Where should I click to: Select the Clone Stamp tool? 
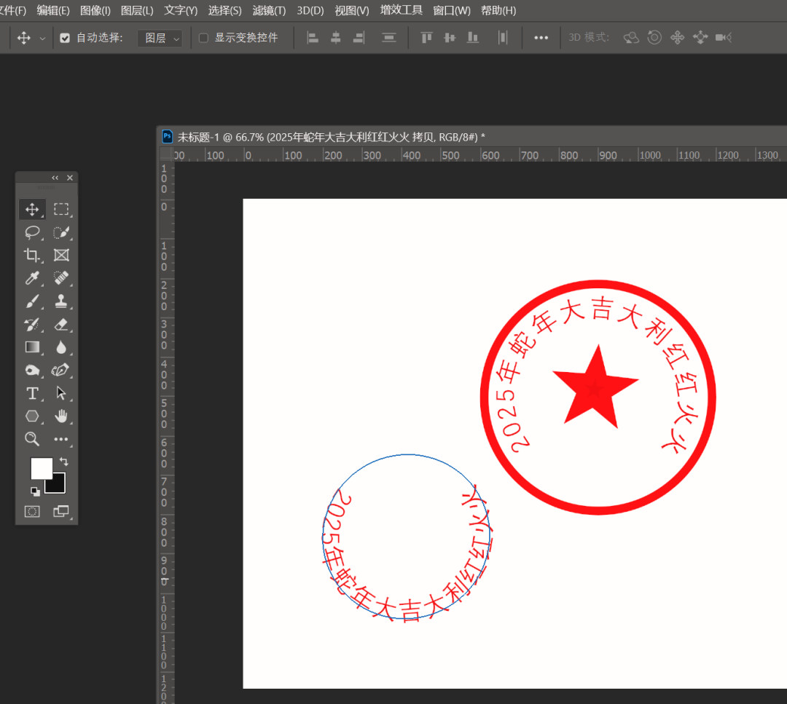click(x=61, y=301)
